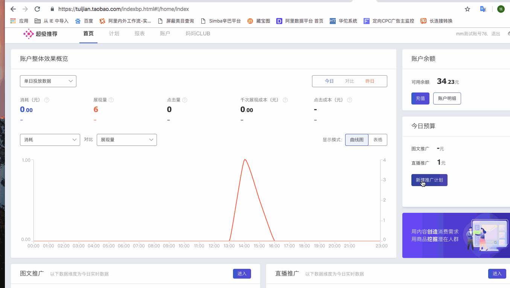Viewport: 510px width, 288px height.
Task: Switch metrics view to 今日
Action: [x=329, y=81]
